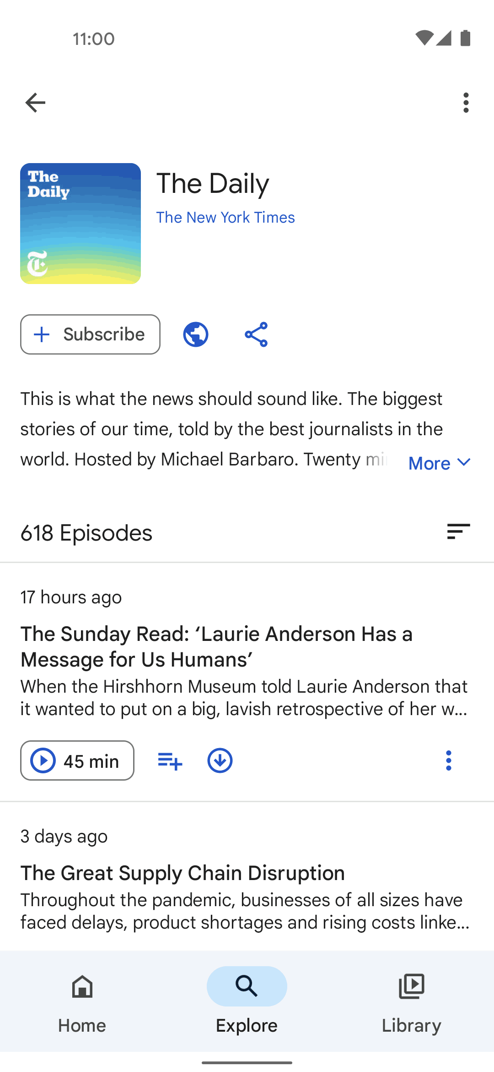Tap the Wi-Fi status icon
The image size is (494, 1072).
pos(424,38)
